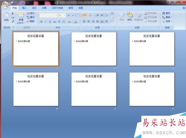
Task: Toggle Center alignment in paragraph group
Action: point(89,22)
